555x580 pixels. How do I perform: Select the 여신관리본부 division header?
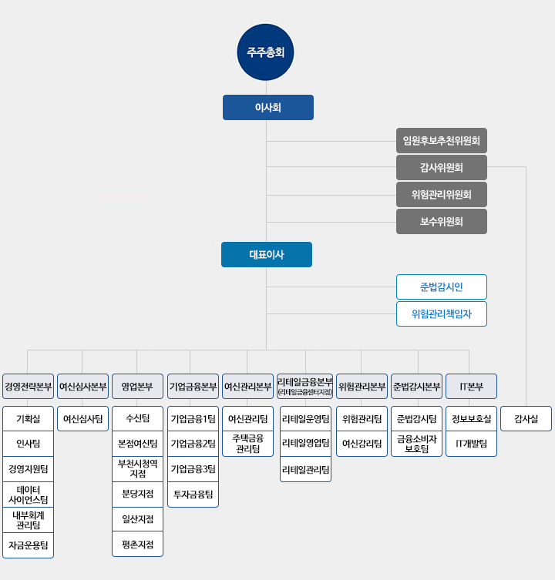pos(247,387)
